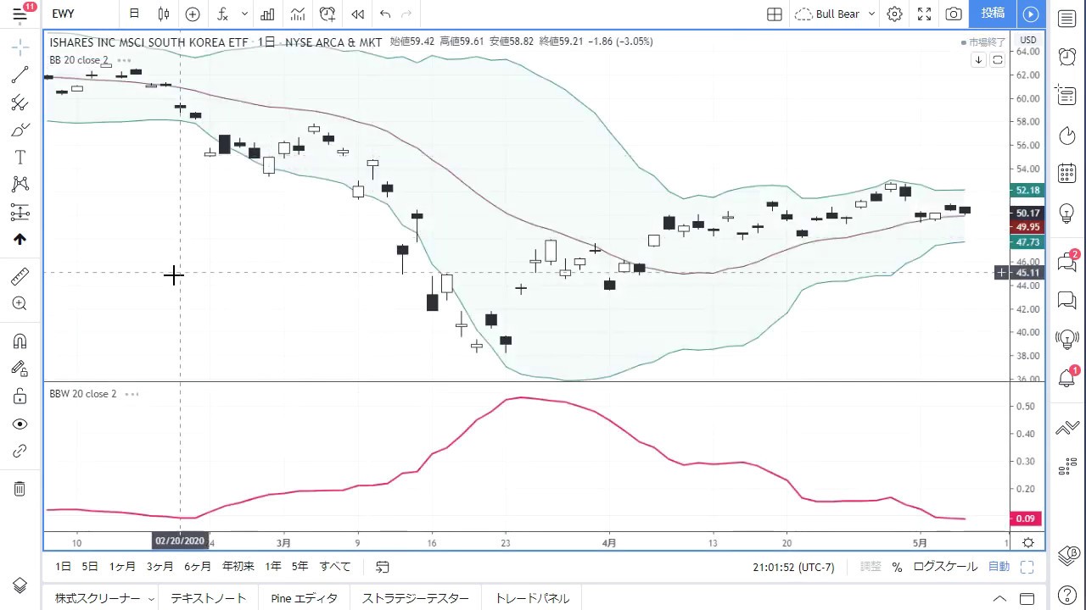Image resolution: width=1086 pixels, height=610 pixels.
Task: Activate the zoom in magnifier tool
Action: click(20, 303)
